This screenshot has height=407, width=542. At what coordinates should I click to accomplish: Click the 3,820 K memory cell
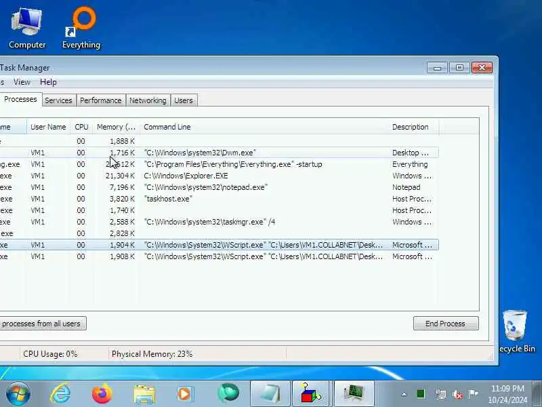pos(122,199)
